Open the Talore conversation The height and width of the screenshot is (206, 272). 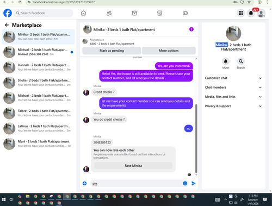click(38, 113)
